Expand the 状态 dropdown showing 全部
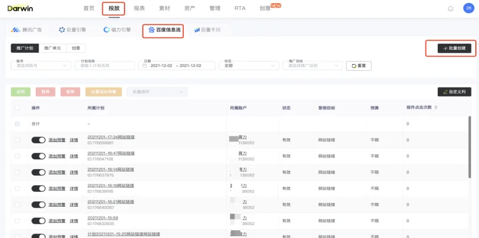Viewport: 479px width, 238px height. pos(248,66)
